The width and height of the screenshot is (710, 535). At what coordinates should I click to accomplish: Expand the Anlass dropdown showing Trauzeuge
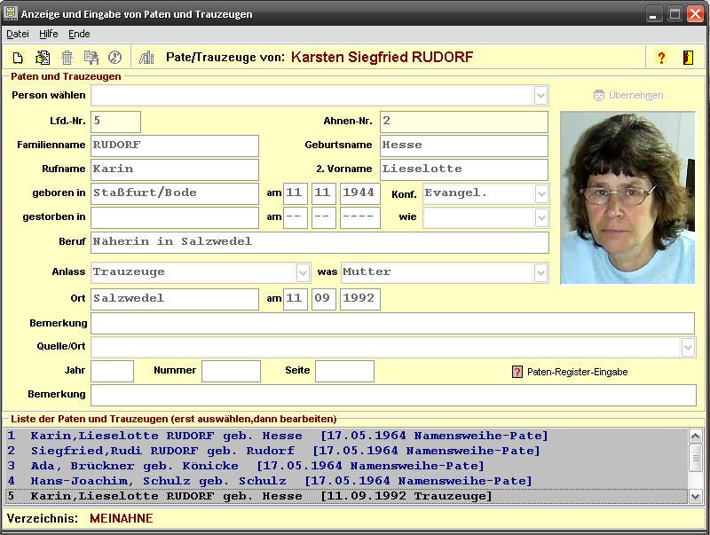pos(303,272)
